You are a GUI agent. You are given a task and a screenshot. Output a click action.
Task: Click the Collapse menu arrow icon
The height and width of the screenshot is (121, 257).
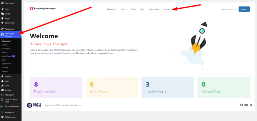click(2, 117)
